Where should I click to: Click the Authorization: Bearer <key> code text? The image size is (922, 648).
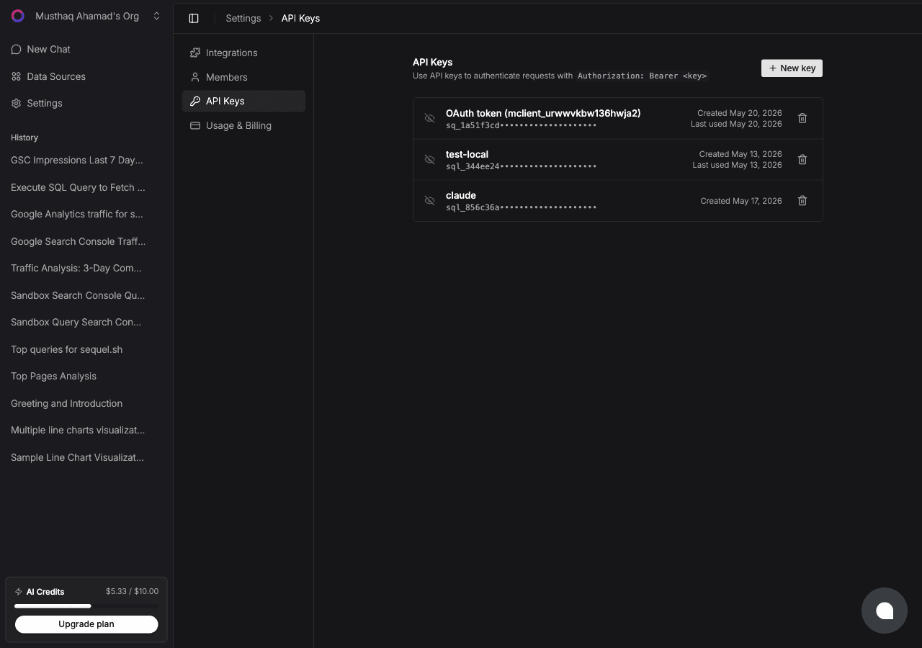click(x=642, y=76)
